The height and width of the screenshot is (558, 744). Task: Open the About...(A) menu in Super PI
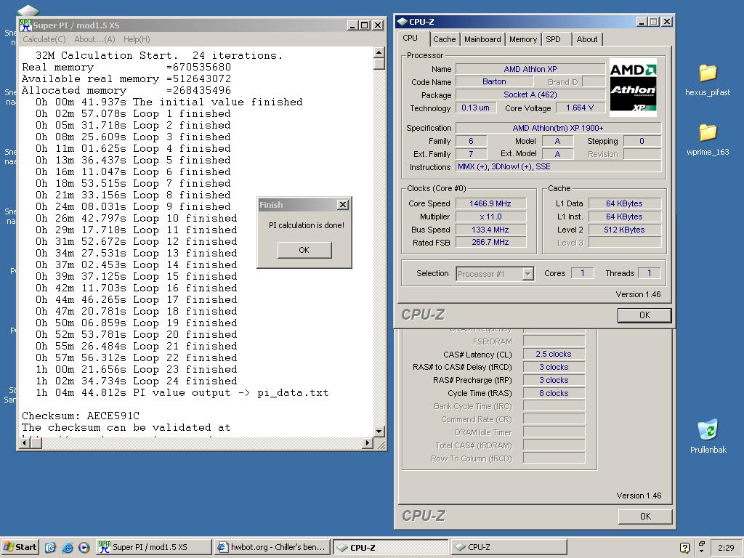(95, 39)
